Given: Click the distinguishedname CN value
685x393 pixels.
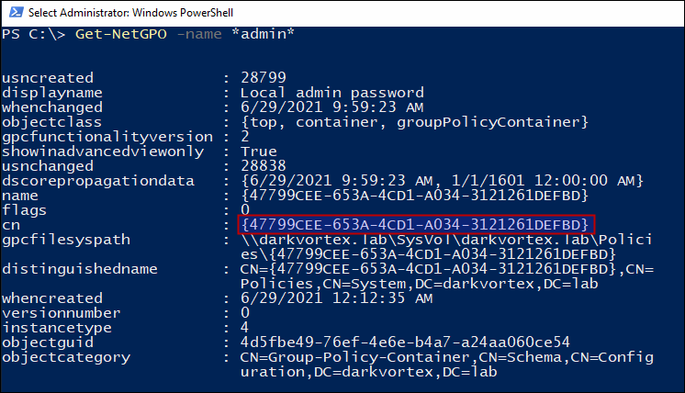Looking at the screenshot, I should (447, 276).
